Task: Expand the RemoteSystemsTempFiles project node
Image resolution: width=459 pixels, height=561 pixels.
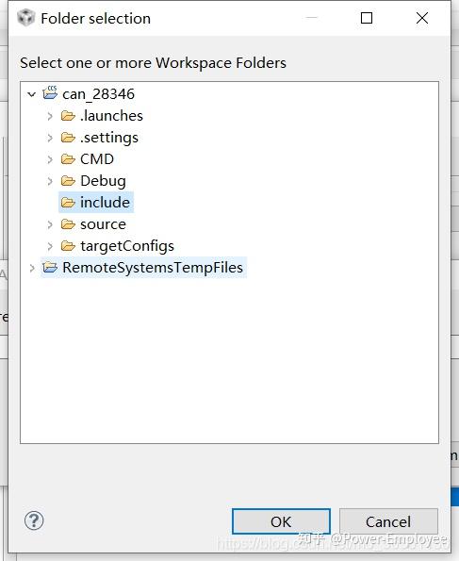Action: [x=32, y=268]
